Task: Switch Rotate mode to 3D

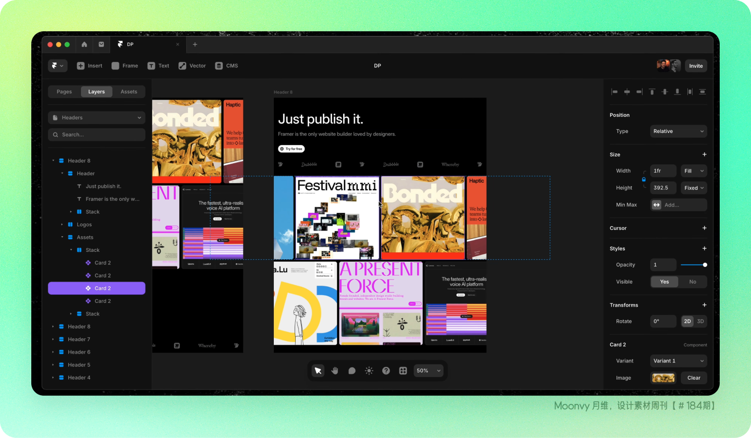Action: click(700, 321)
